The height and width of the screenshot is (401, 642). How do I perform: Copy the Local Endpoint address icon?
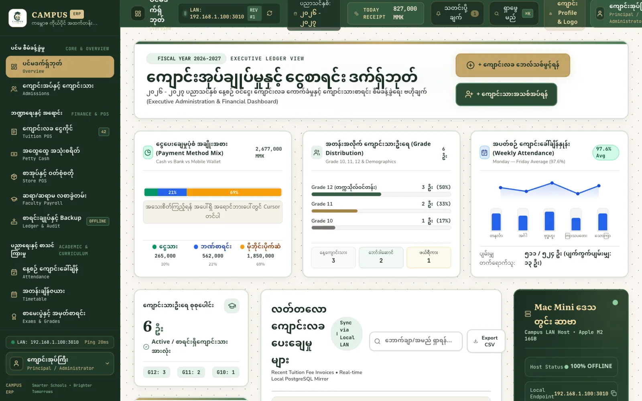[x=614, y=393]
